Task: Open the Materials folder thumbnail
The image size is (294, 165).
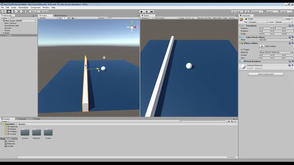Action: pyautogui.click(x=37, y=132)
